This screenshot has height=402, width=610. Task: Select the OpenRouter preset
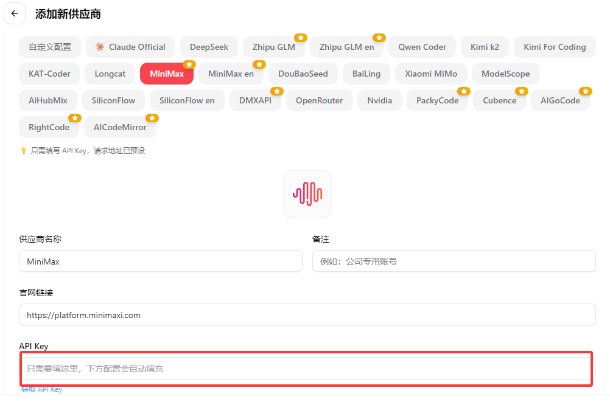coord(320,101)
